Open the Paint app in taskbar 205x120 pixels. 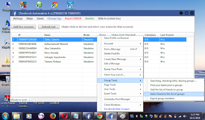123,116
